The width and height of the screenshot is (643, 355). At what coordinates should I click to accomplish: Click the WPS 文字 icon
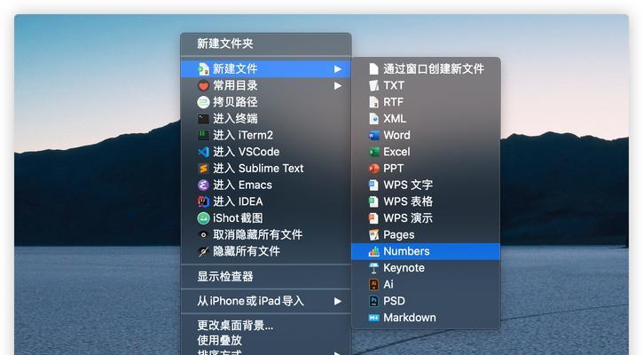click(373, 185)
